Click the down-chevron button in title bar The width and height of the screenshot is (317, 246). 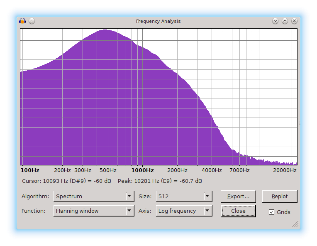point(275,21)
